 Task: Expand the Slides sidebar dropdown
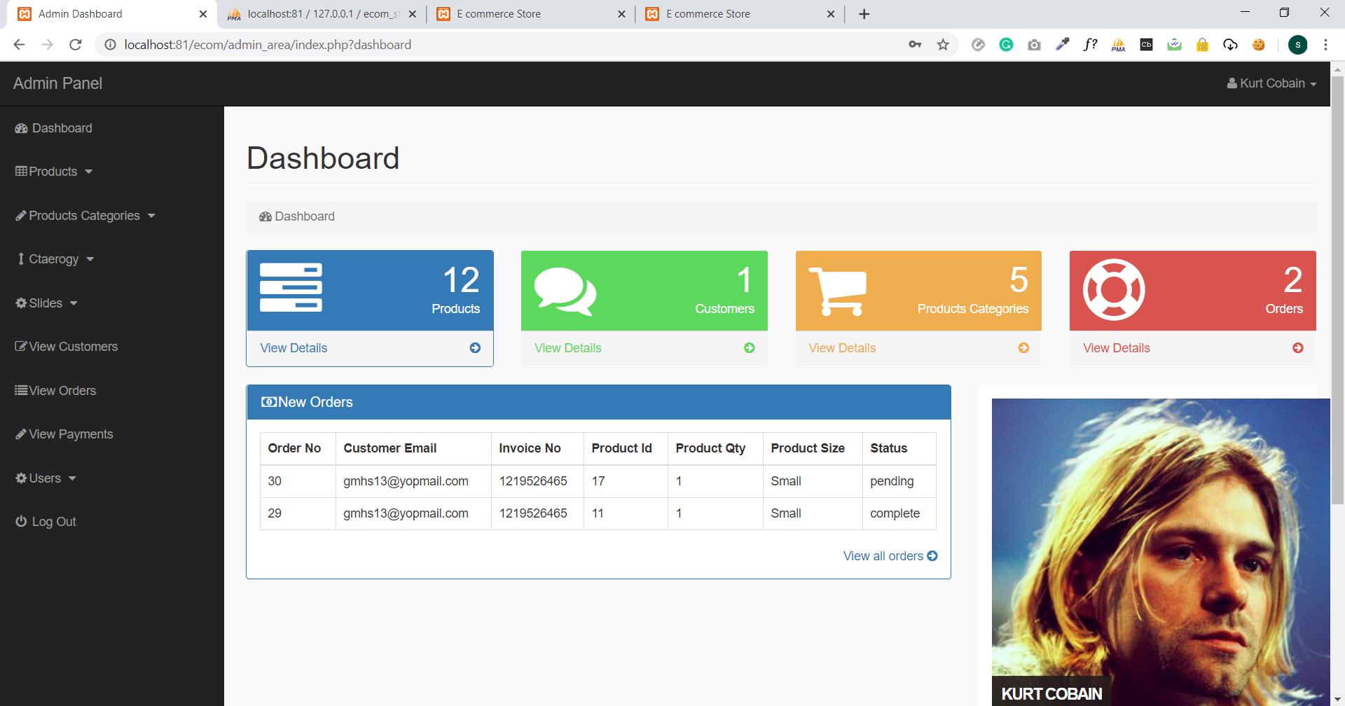pyautogui.click(x=46, y=303)
